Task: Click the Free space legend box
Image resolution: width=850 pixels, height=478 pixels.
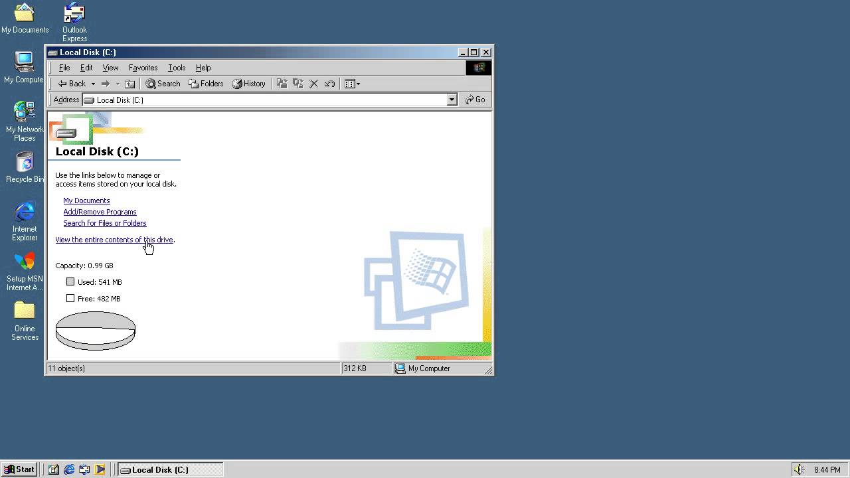Action: coord(70,298)
